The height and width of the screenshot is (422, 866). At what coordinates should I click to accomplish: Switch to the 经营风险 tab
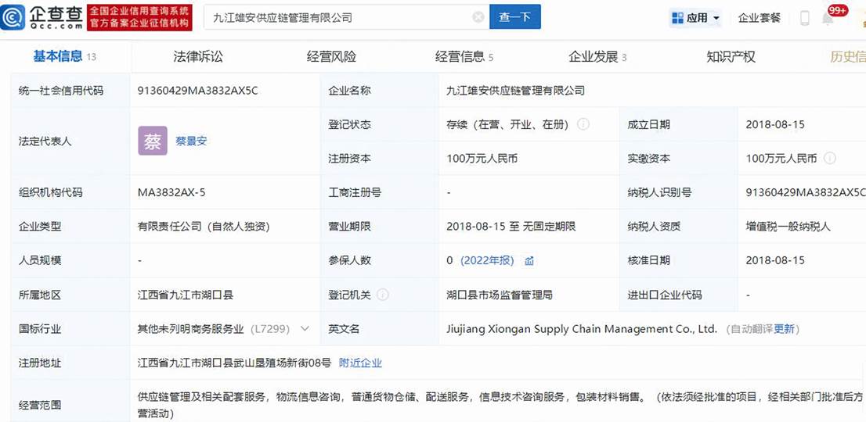coord(331,56)
